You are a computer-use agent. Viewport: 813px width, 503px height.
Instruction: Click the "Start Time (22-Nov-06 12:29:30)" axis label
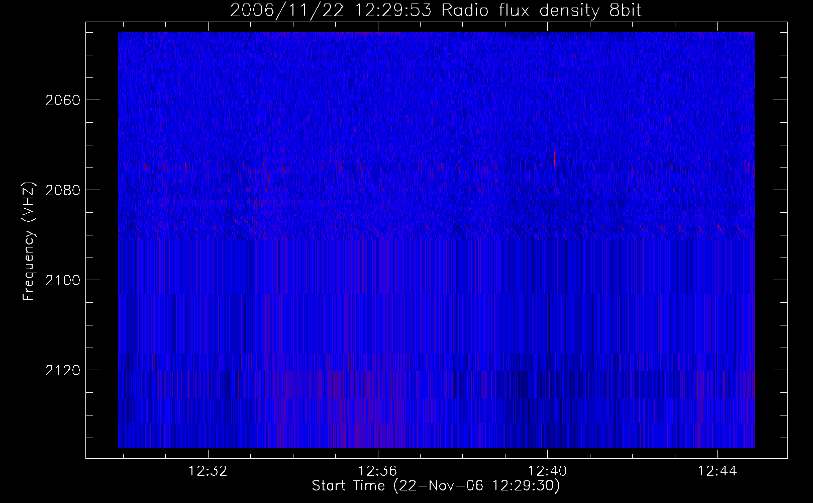tap(436, 486)
